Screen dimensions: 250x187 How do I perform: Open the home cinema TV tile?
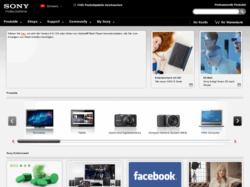(95, 174)
